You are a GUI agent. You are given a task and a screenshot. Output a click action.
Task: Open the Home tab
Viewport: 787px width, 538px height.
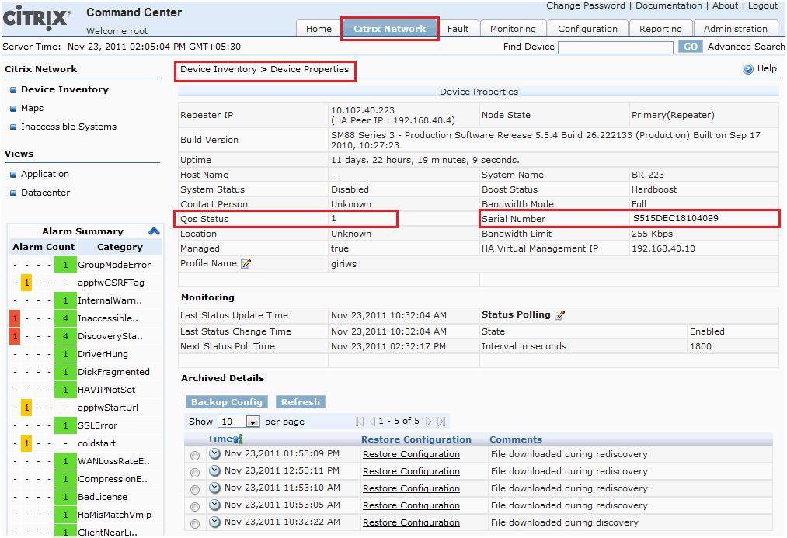319,29
